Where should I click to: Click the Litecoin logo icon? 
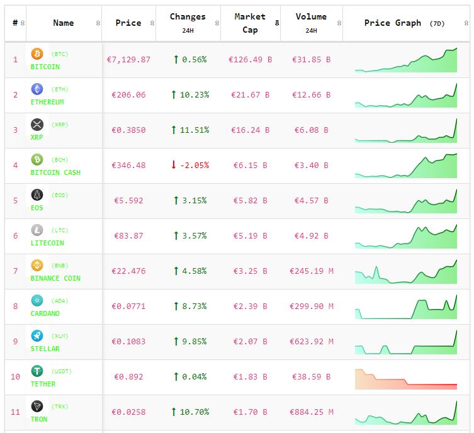point(37,230)
